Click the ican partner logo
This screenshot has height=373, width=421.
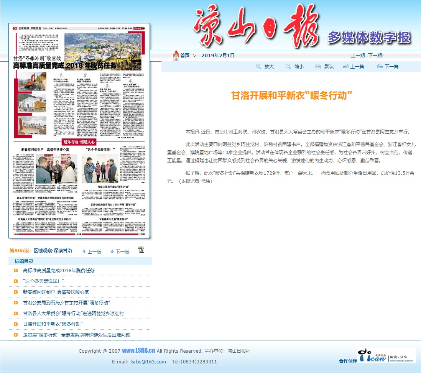[x=386, y=355]
